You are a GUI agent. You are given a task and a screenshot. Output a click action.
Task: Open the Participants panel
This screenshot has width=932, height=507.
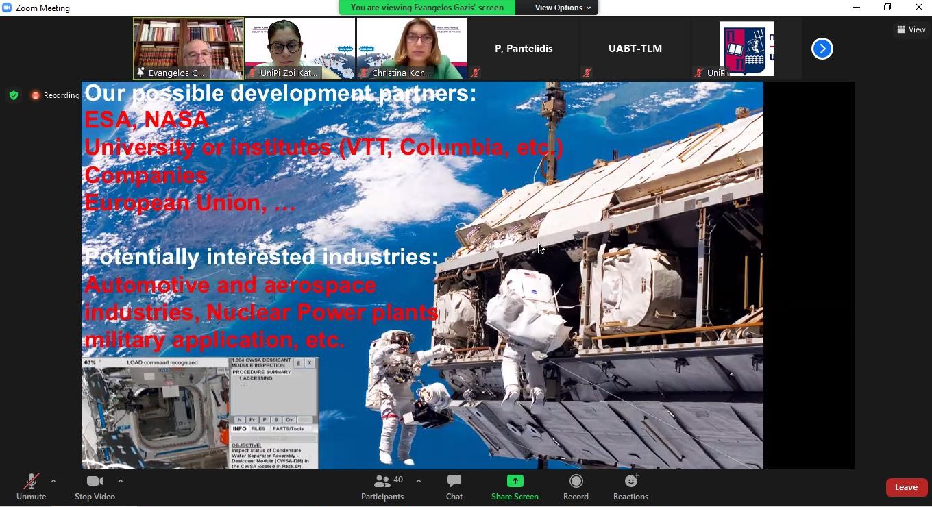pyautogui.click(x=382, y=487)
